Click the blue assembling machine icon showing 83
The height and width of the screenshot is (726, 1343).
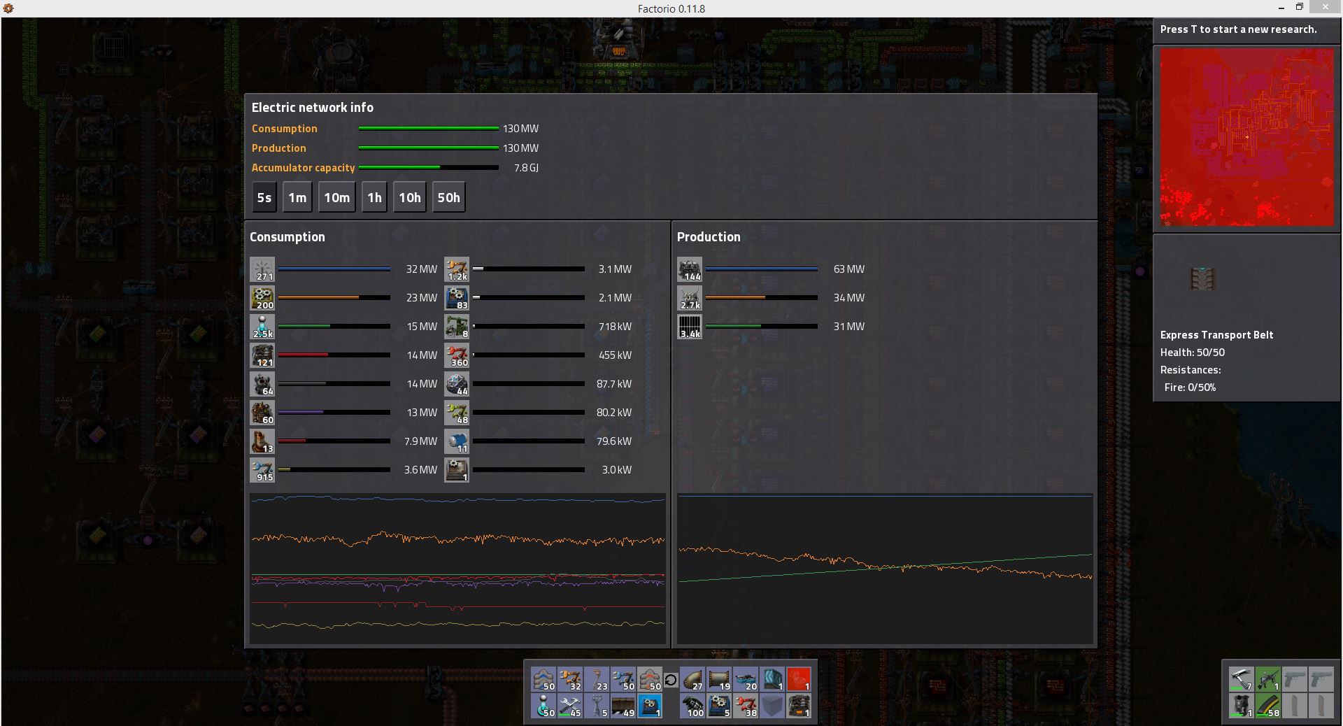click(457, 298)
